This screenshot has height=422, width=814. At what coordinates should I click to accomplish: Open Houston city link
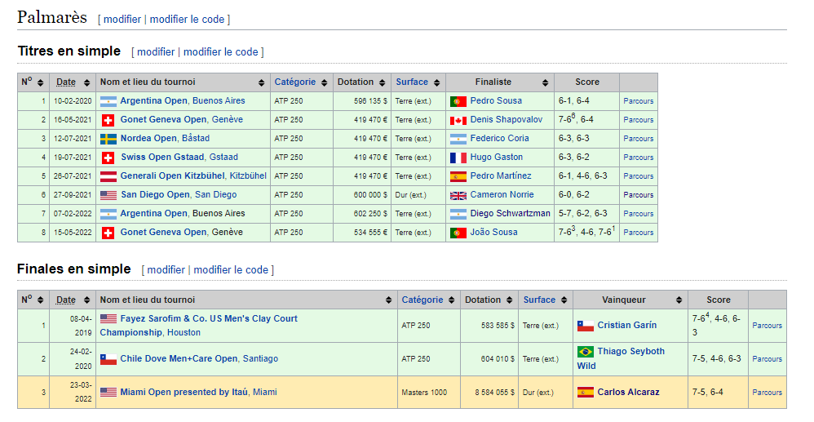click(x=184, y=332)
